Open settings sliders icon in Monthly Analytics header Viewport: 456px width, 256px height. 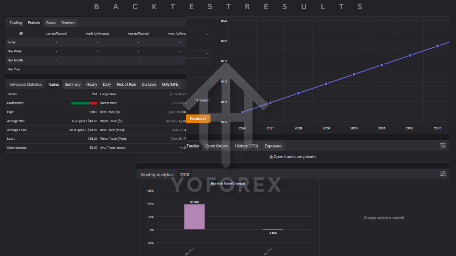[x=443, y=174]
